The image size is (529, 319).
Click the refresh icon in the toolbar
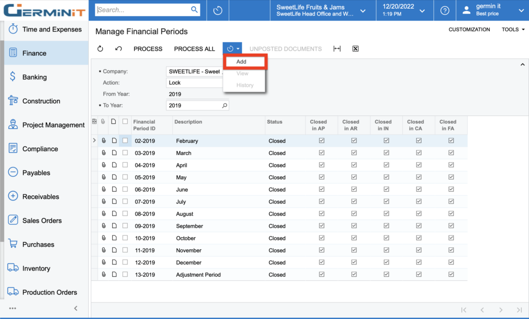(100, 49)
